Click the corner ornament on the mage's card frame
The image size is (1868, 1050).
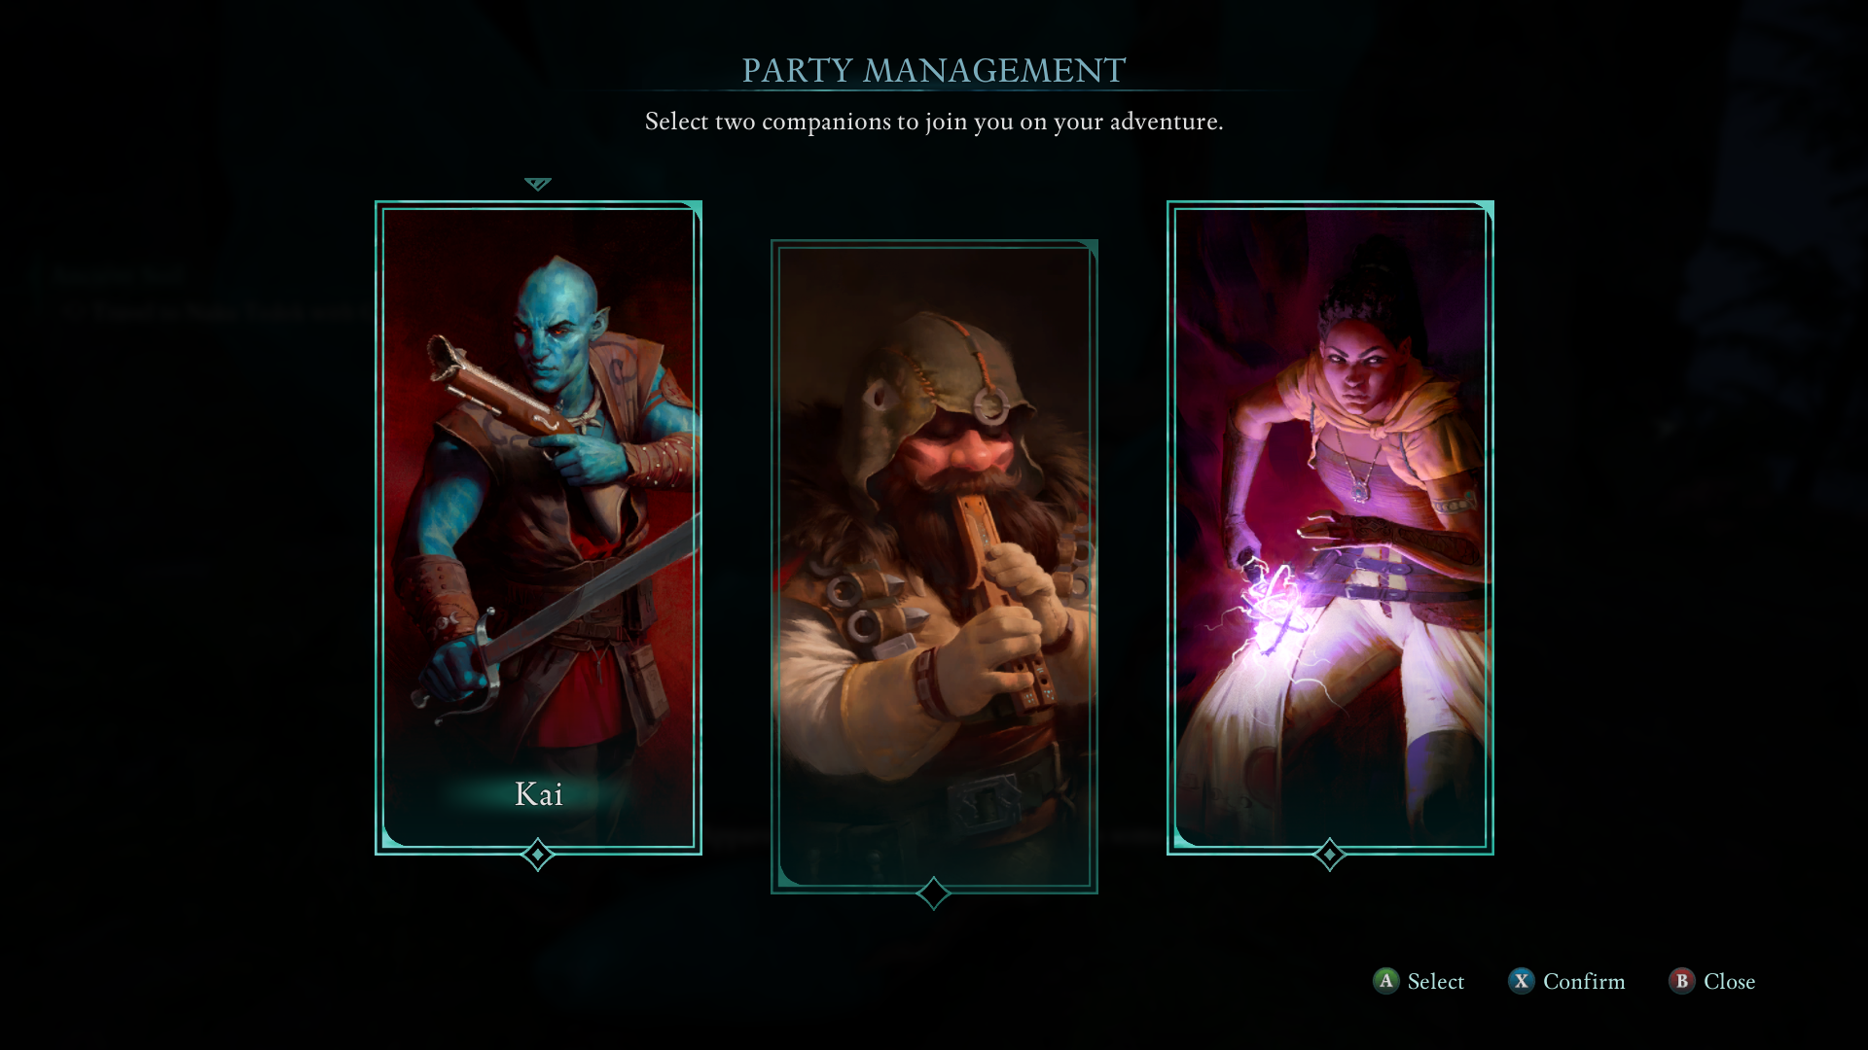(x=1484, y=210)
